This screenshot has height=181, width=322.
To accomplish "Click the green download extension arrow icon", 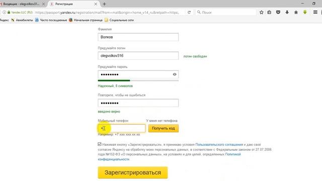I will click(x=305, y=12).
